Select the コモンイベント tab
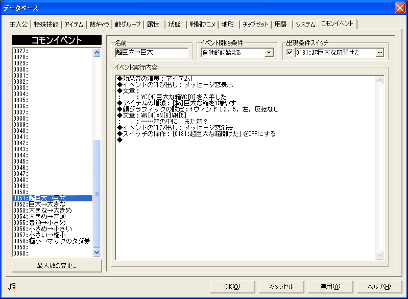This screenshot has height=299, width=408. click(338, 24)
